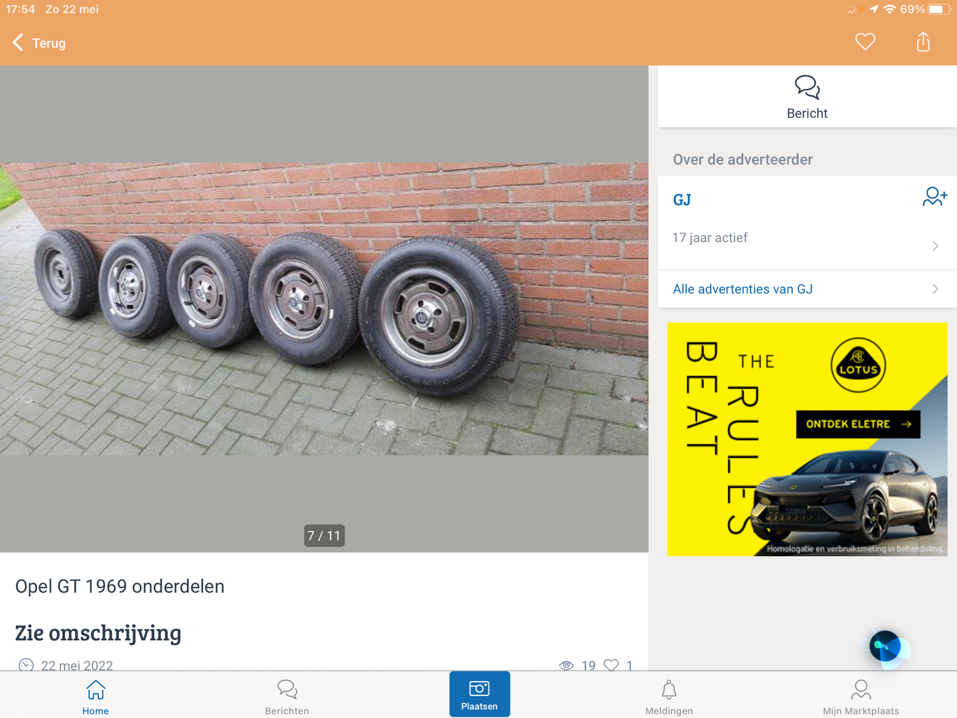Open the share sheet icon

(x=923, y=42)
